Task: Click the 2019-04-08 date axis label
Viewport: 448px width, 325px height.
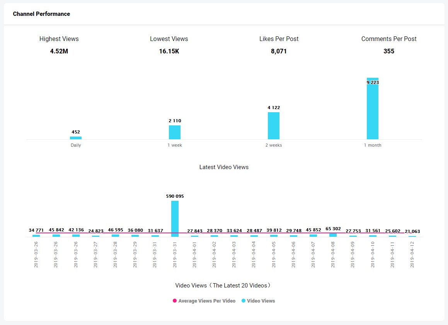Action: click(x=333, y=254)
